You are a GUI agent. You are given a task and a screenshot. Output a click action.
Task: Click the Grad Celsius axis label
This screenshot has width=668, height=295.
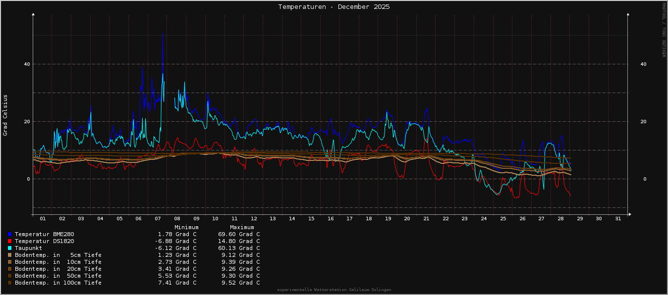[5, 115]
